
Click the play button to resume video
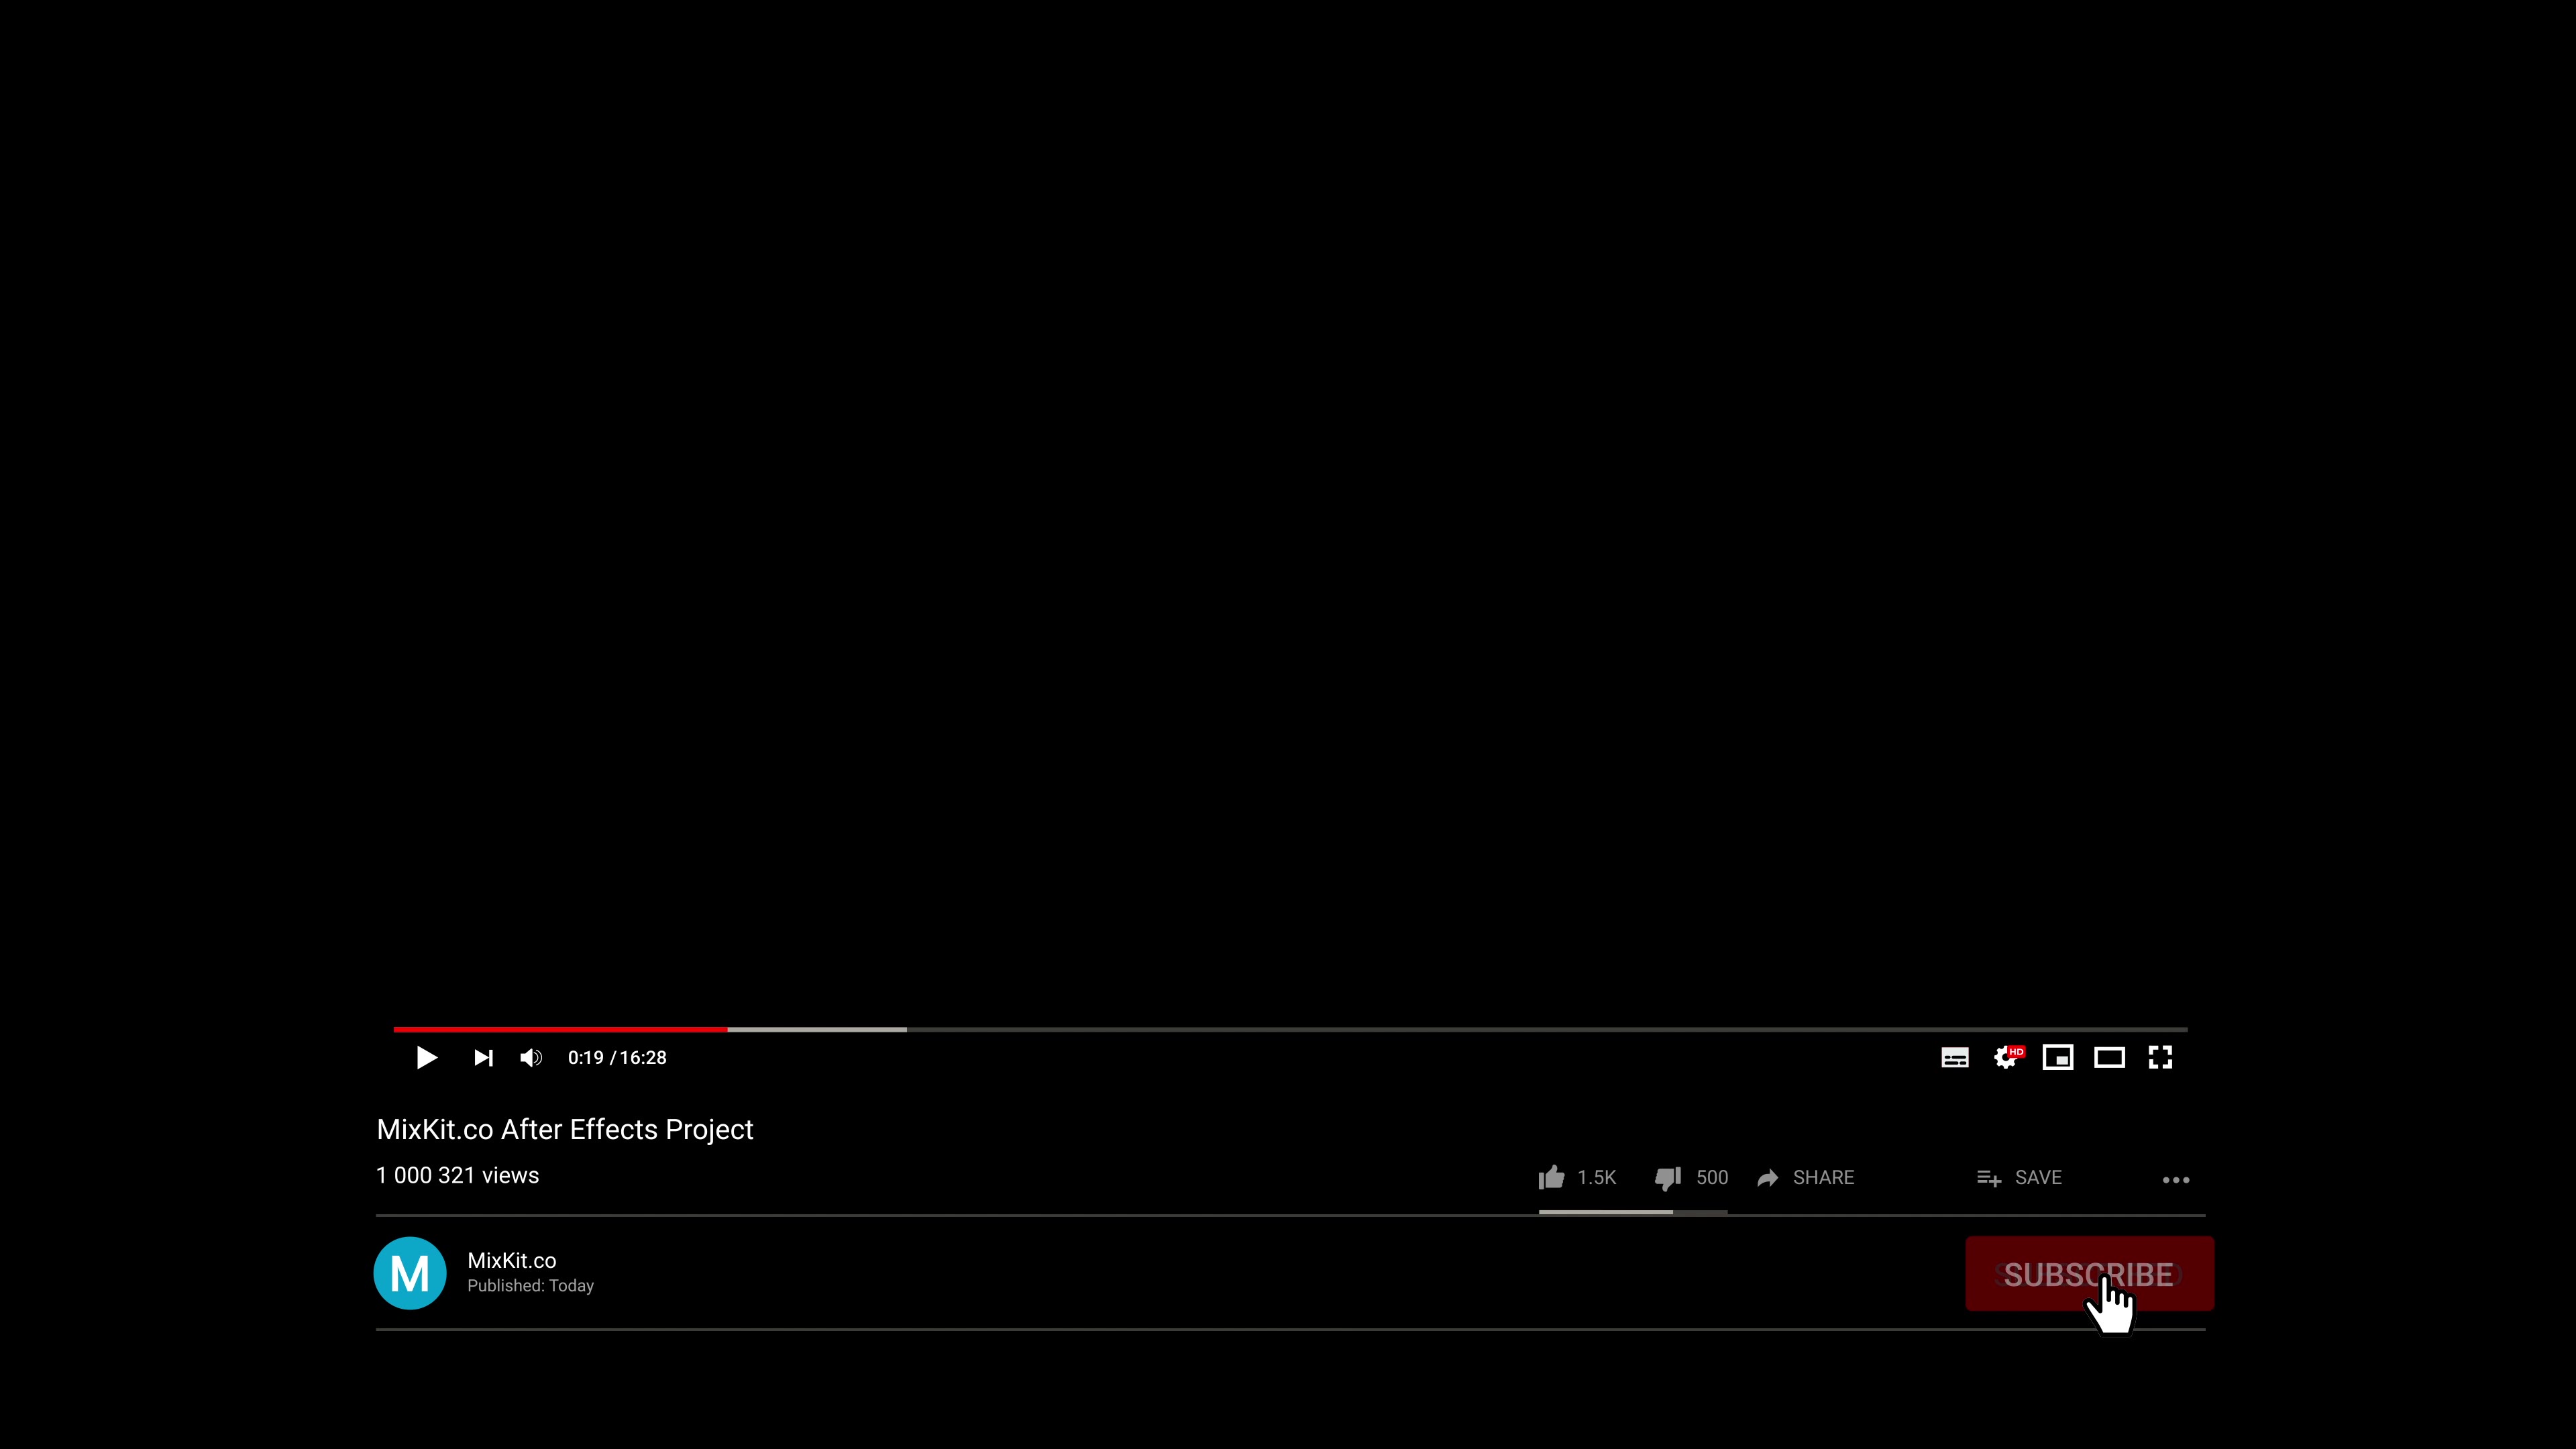427,1058
